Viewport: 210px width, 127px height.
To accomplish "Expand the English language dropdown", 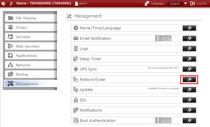I will [175, 4].
